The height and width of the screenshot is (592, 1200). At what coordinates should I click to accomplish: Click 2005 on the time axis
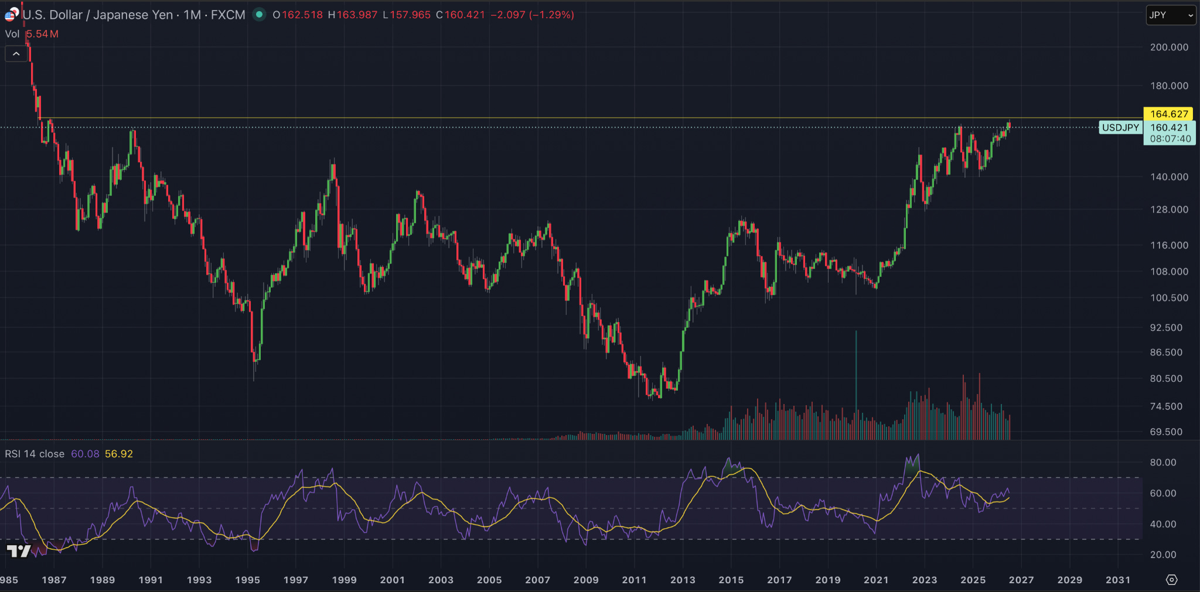pos(489,580)
